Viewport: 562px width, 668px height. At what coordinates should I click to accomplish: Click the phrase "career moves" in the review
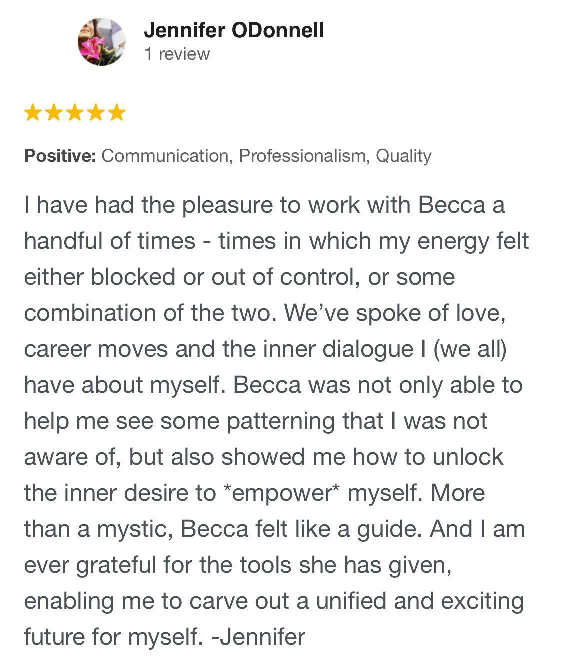(x=96, y=349)
